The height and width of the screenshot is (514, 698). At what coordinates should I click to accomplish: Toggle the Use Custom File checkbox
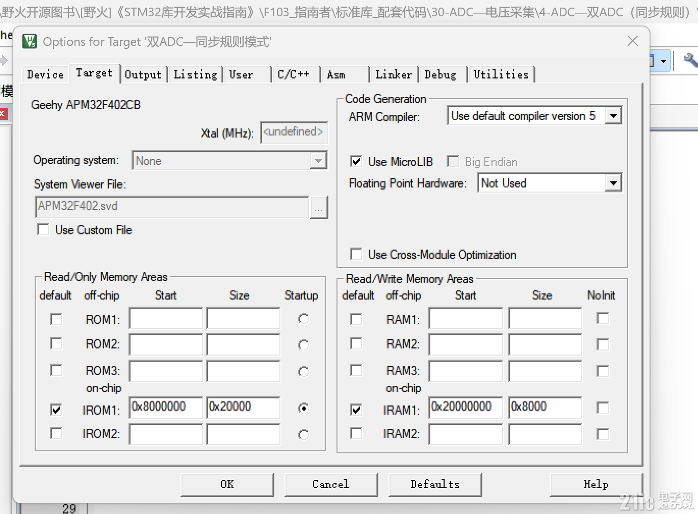pos(43,230)
